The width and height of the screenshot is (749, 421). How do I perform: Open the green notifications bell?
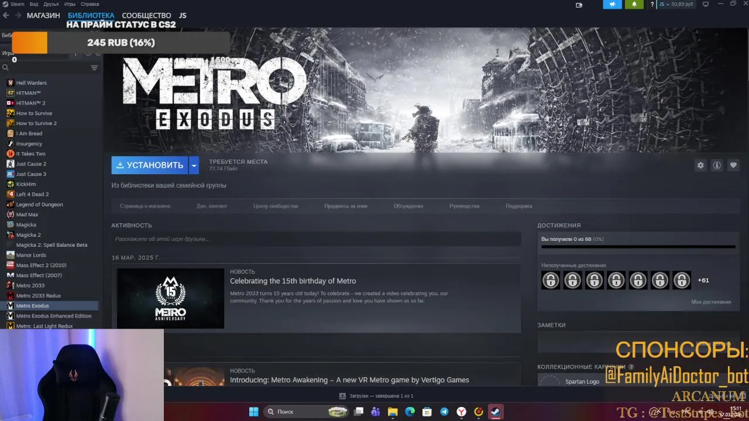coord(634,4)
